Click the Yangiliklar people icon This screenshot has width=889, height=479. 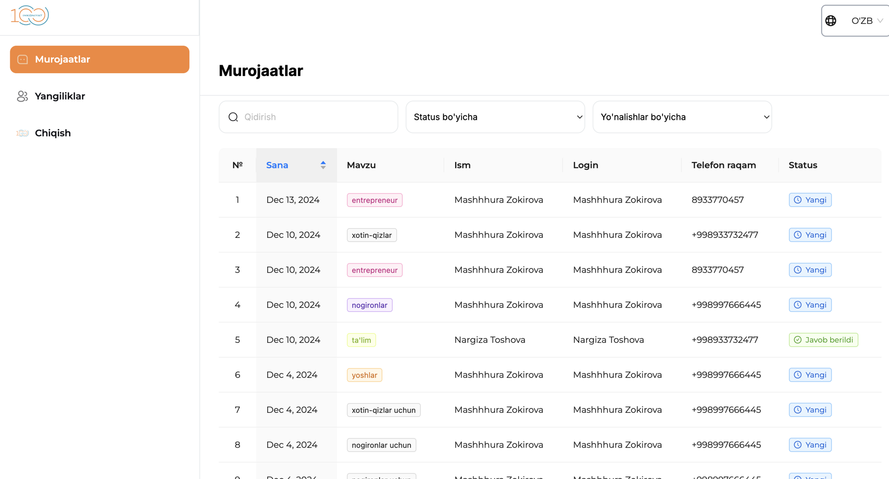tap(22, 96)
